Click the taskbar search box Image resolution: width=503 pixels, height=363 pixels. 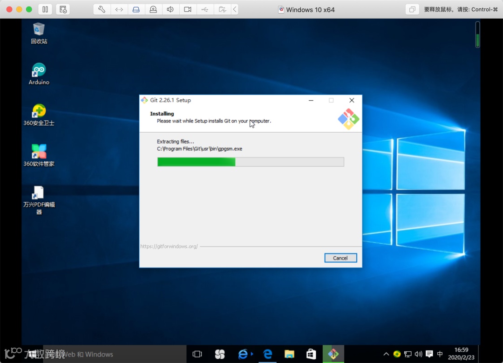click(114, 354)
